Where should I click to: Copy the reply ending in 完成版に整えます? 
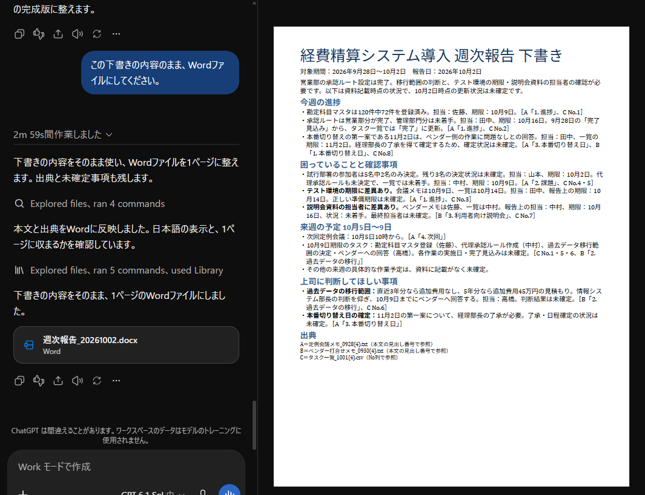[x=19, y=34]
